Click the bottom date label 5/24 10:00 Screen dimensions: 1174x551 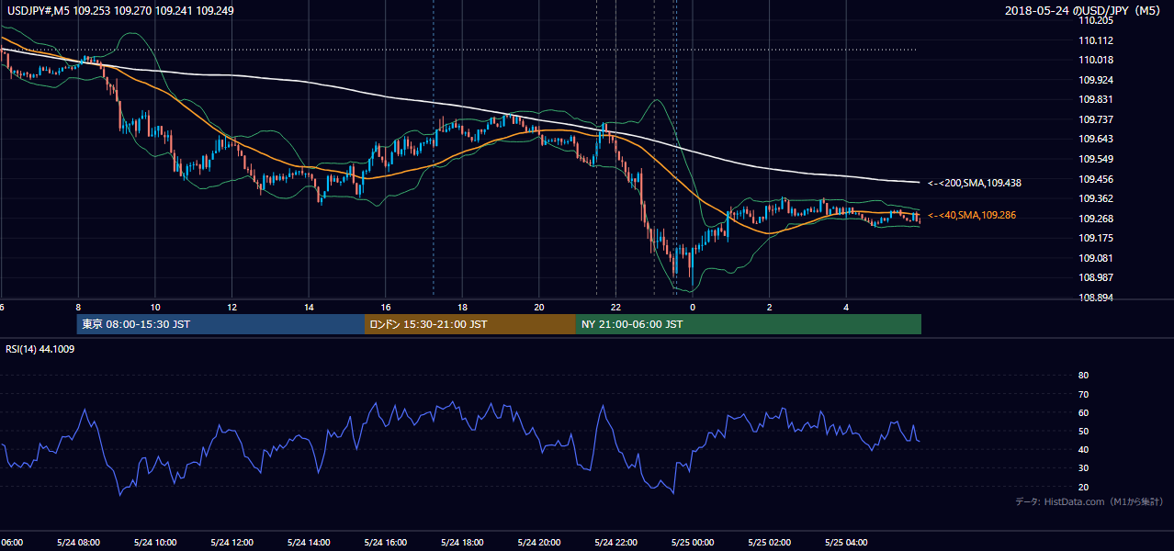coord(154,543)
